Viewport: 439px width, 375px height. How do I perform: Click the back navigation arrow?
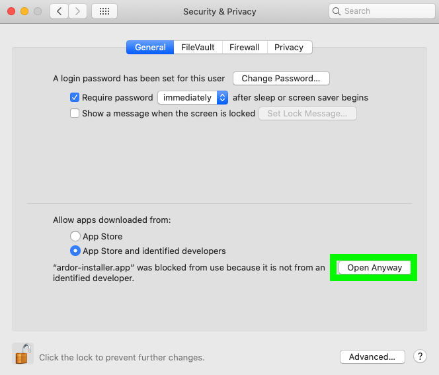60,11
